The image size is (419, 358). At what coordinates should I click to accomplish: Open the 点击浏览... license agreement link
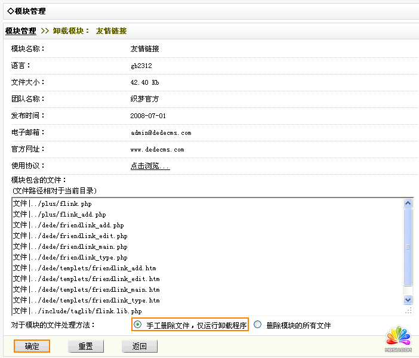(x=150, y=166)
